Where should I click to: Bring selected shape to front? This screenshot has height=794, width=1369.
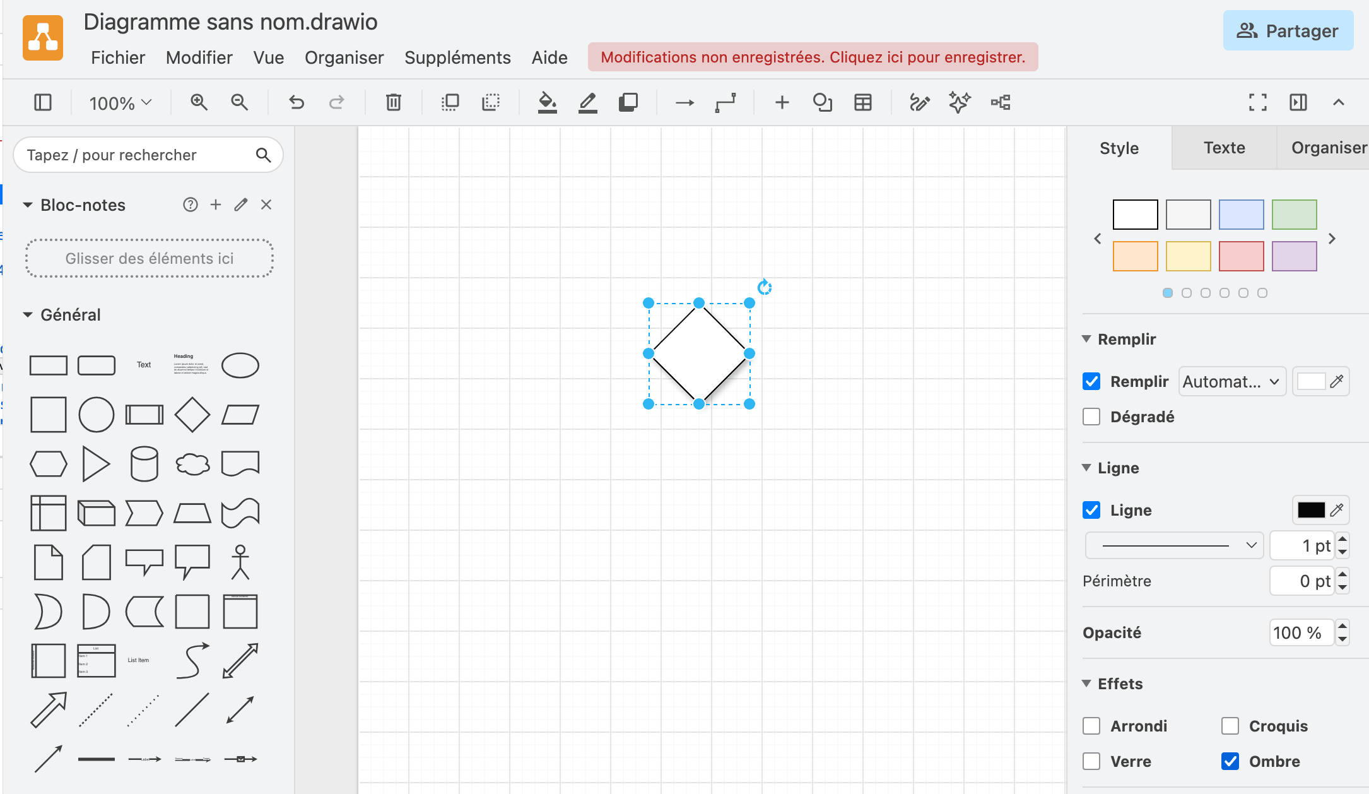[450, 102]
